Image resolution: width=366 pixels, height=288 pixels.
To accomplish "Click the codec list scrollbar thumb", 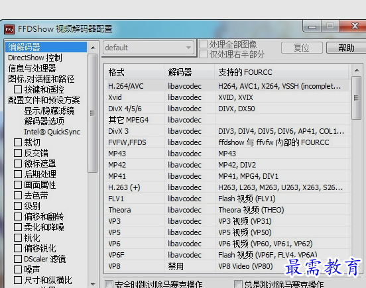I will click(356, 98).
